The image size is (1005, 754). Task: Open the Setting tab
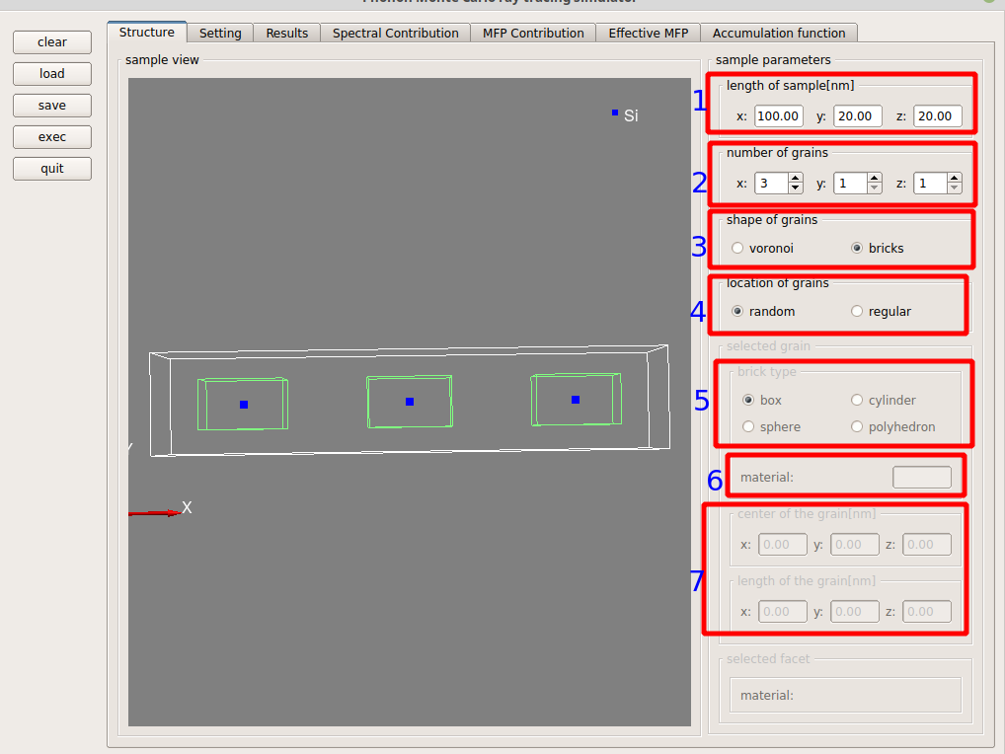point(220,33)
